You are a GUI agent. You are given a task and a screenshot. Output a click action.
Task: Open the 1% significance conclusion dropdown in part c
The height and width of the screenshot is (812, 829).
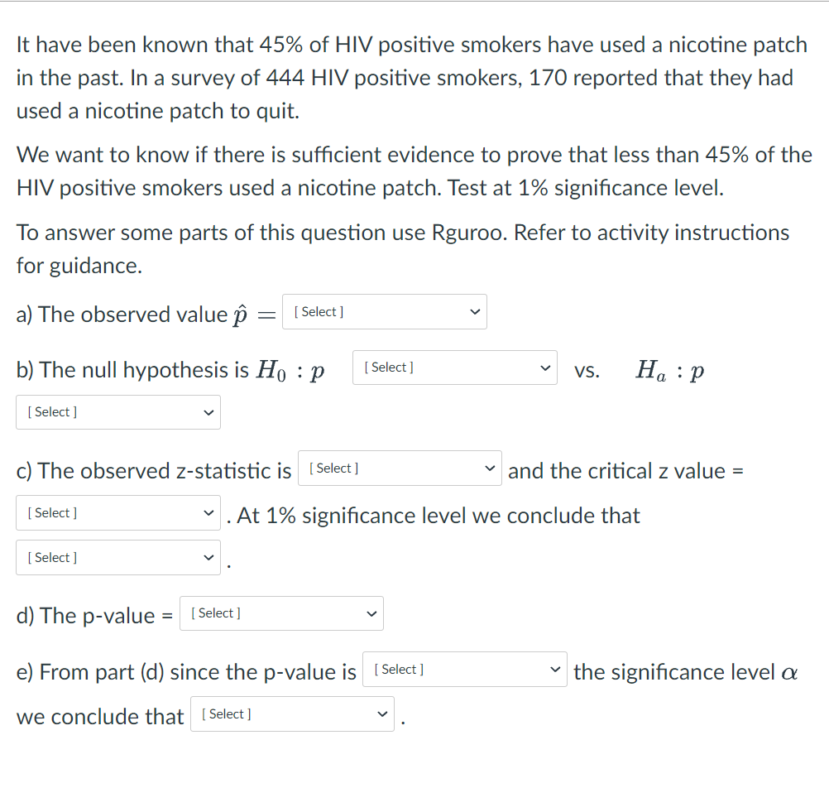coord(117,557)
